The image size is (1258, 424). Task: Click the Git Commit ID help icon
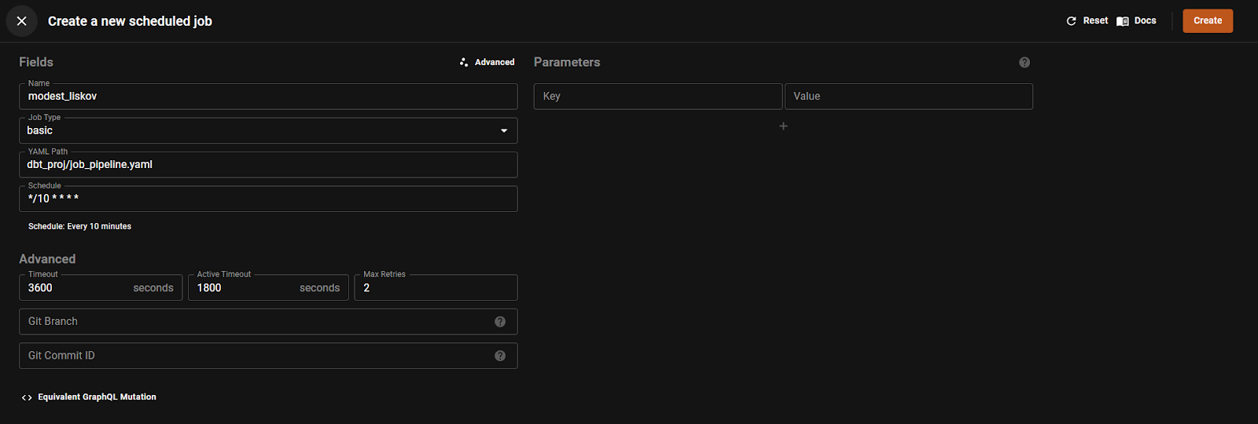[x=500, y=356]
